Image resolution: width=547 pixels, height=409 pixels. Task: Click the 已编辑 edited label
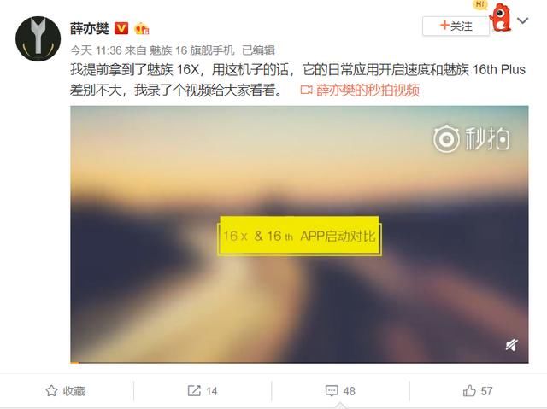(258, 50)
